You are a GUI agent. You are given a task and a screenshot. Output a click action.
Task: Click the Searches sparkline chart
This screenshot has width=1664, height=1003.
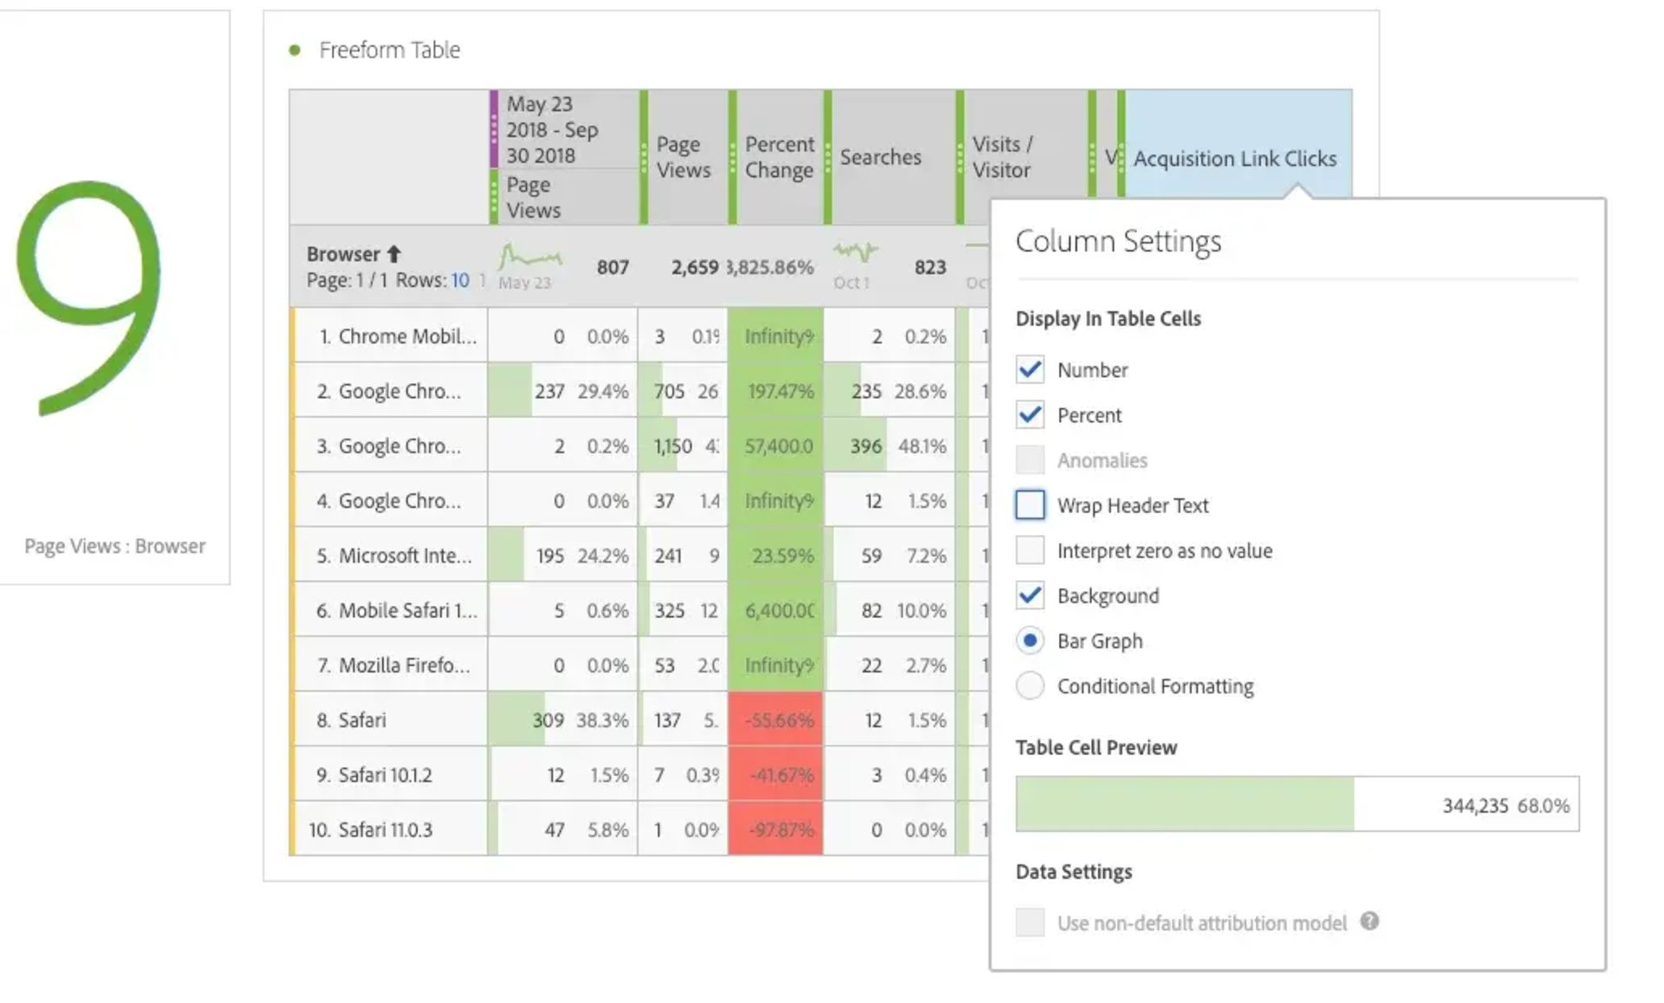[x=855, y=252]
